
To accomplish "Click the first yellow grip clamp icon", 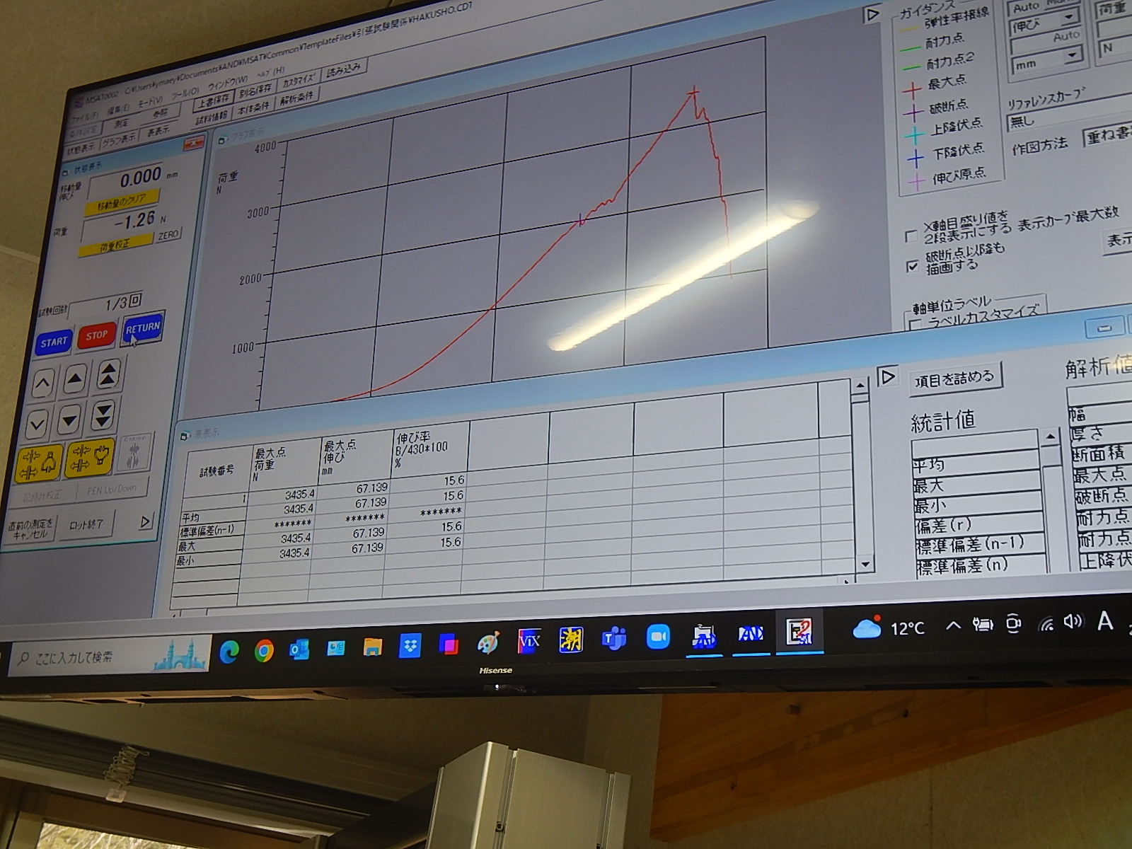I will 40,464.
